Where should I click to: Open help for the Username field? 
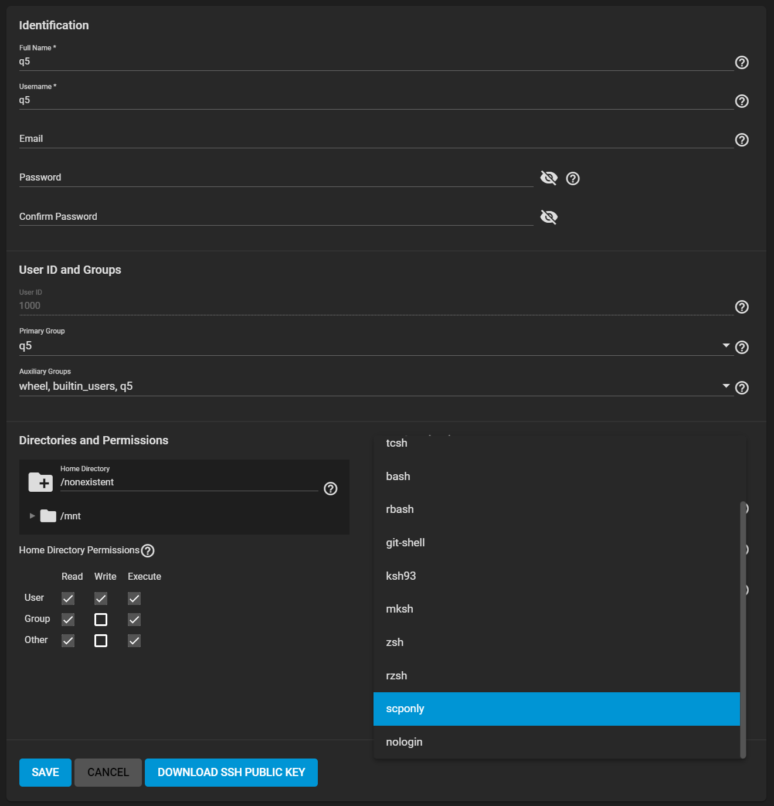pyautogui.click(x=742, y=101)
